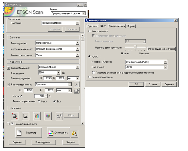Open the Конфигурация... button

(44, 142)
